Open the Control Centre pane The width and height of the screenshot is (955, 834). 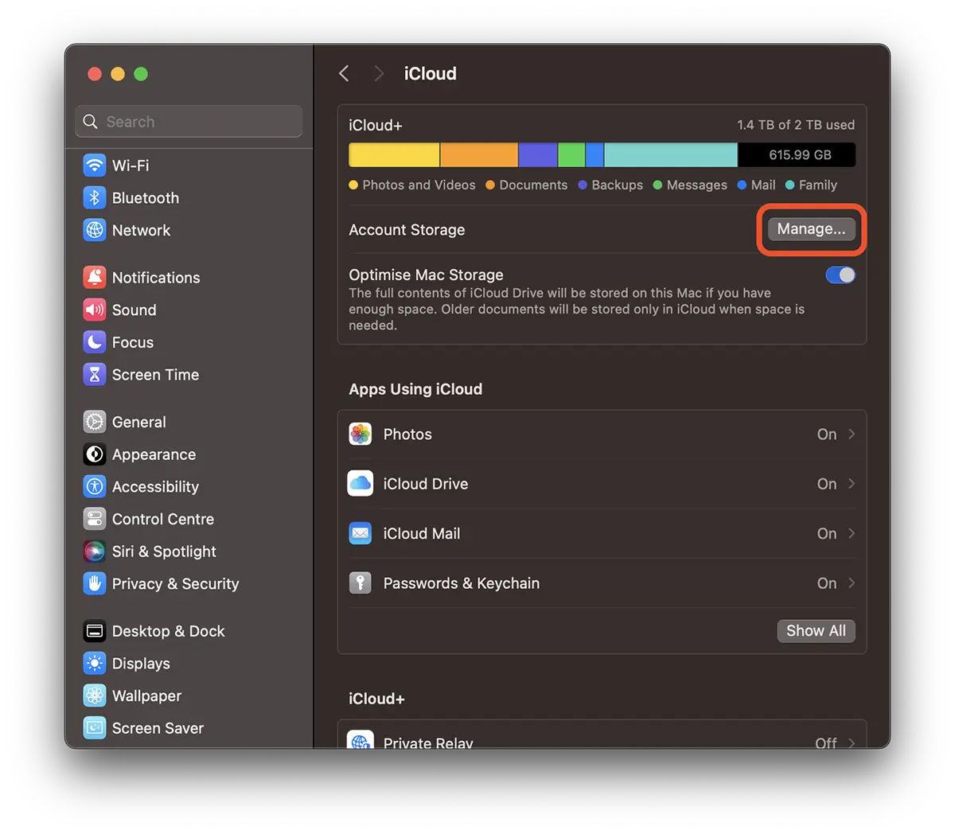click(162, 519)
